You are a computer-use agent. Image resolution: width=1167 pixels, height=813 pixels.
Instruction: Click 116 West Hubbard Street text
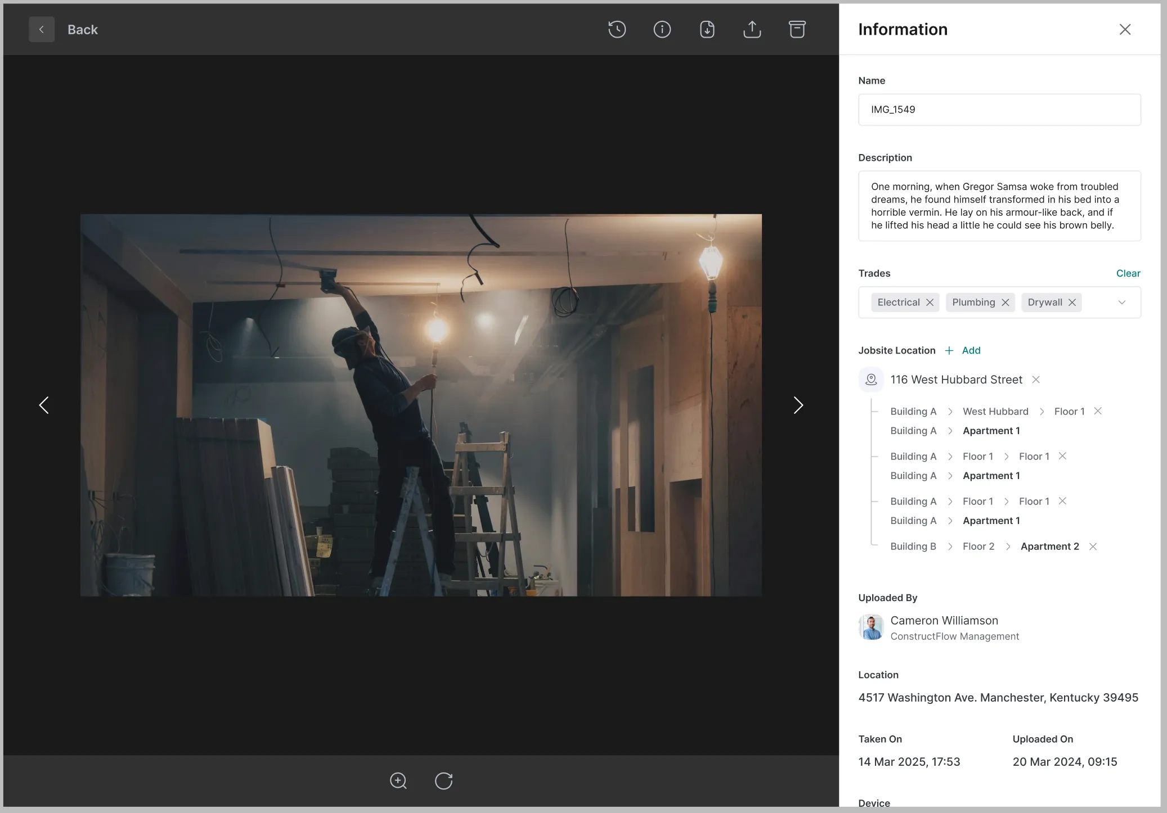956,380
